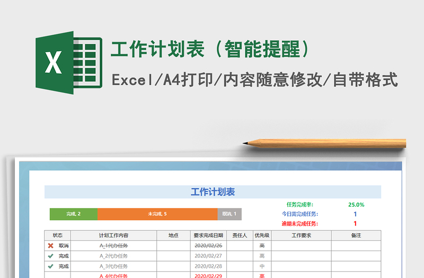The image size is (424, 278).
Task: Click the date cell 2020/02/26
Action: pyautogui.click(x=208, y=246)
